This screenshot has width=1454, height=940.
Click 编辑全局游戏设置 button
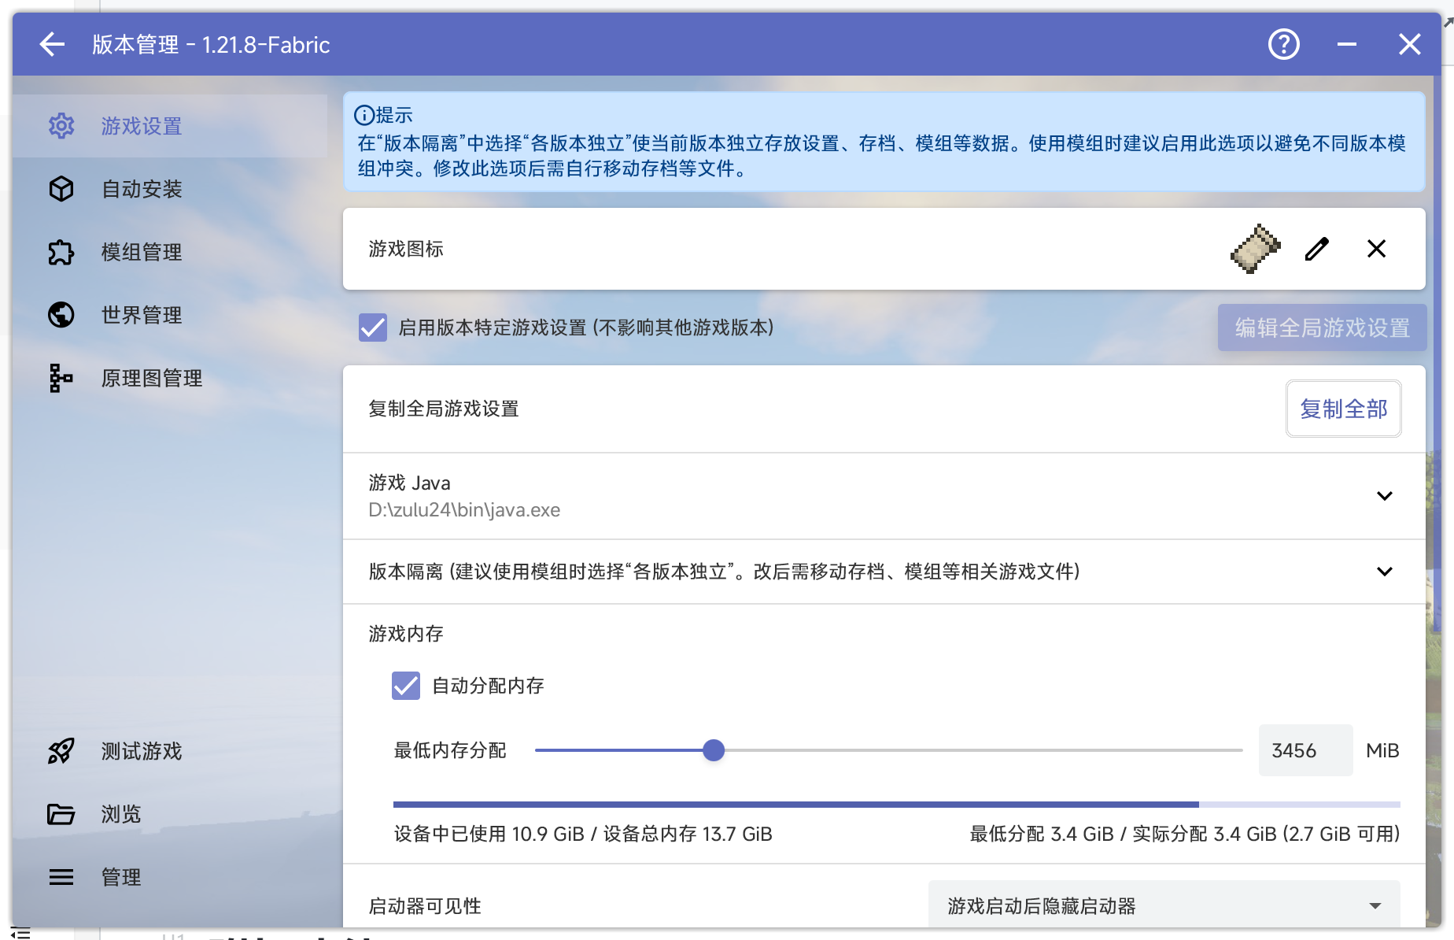(1321, 328)
